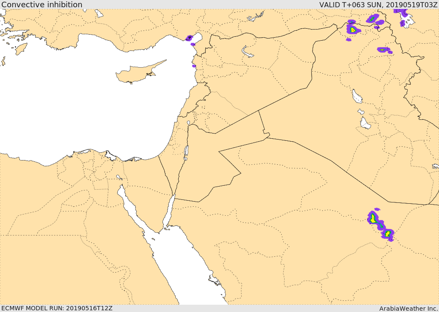Click 'ECMWF MODEL RUN: 20190516T12Z' footer text
The image size is (439, 312).
[x=57, y=308]
